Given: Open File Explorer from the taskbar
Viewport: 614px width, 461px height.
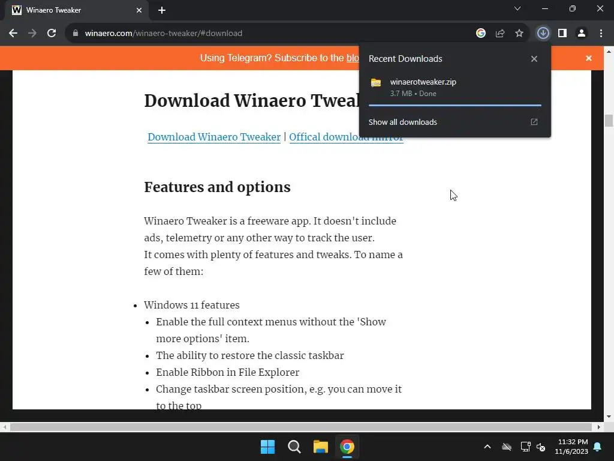Looking at the screenshot, I should 320,447.
